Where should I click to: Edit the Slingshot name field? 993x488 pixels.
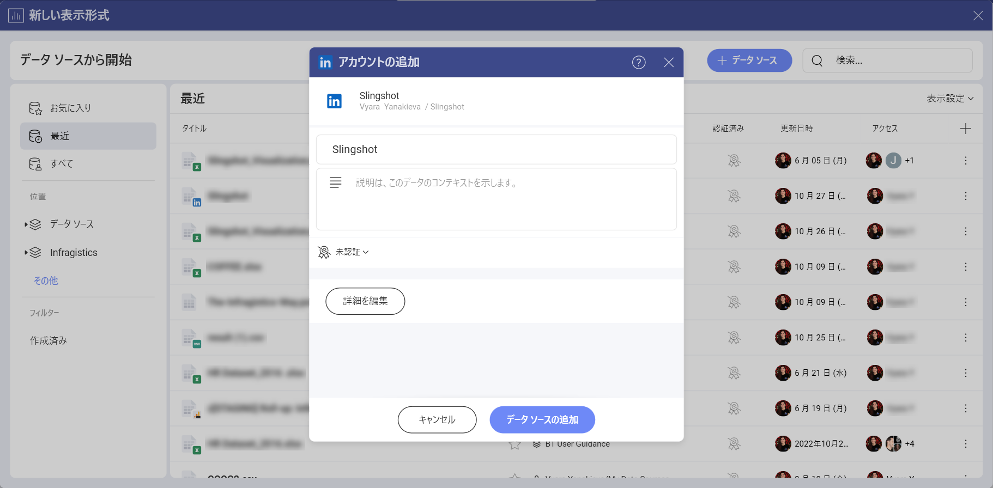(496, 149)
